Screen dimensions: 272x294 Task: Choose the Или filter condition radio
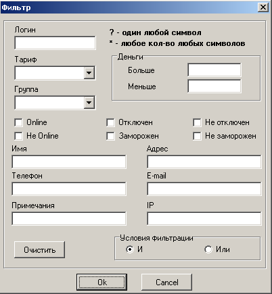click(208, 249)
